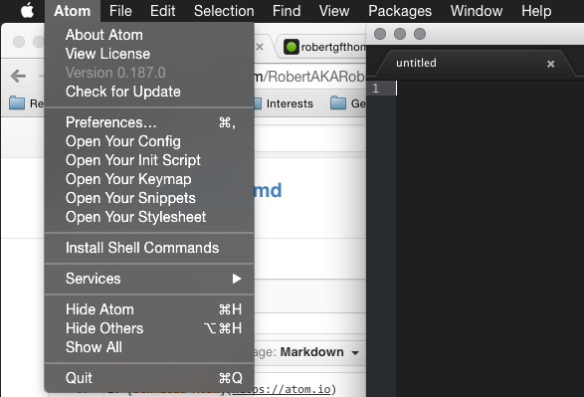The width and height of the screenshot is (584, 397).
Task: Open the Edit menu
Action: click(x=163, y=11)
